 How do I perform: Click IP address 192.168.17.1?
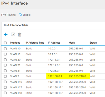click(56, 88)
